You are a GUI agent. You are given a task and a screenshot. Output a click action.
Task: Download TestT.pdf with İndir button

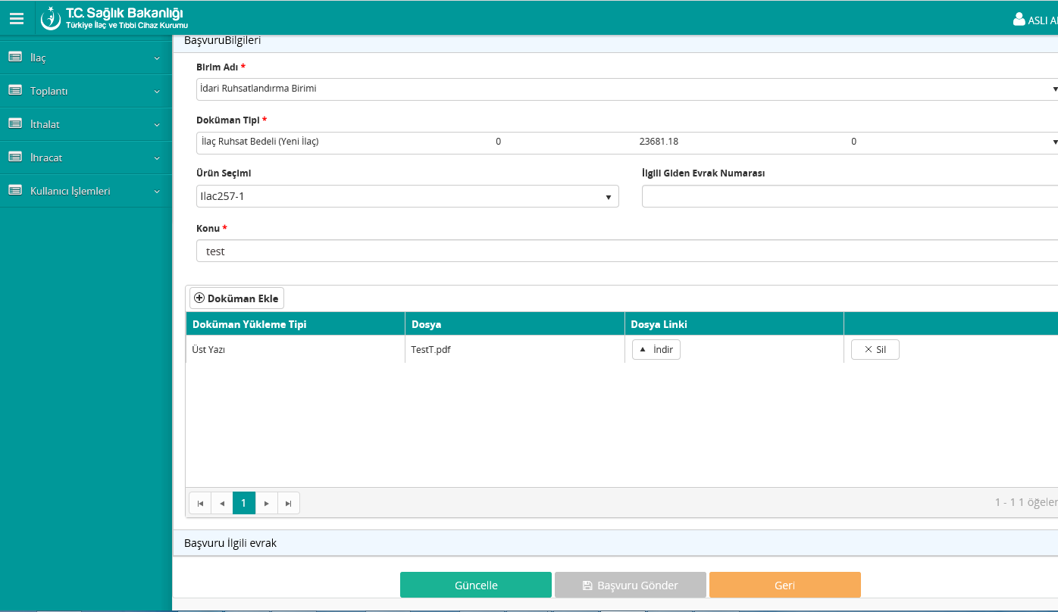(656, 349)
